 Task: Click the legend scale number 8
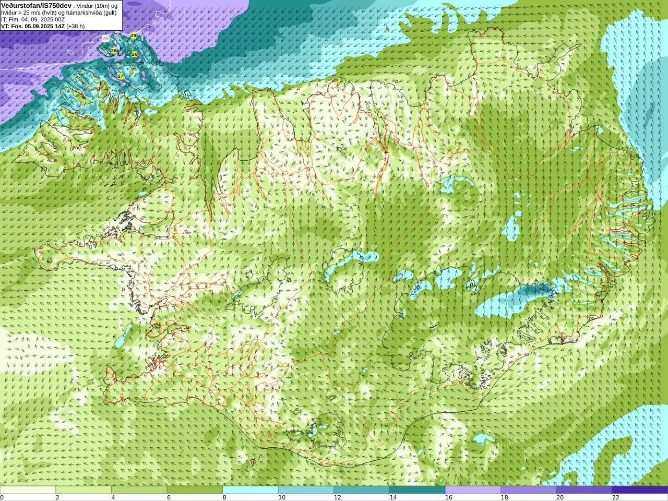[224, 497]
